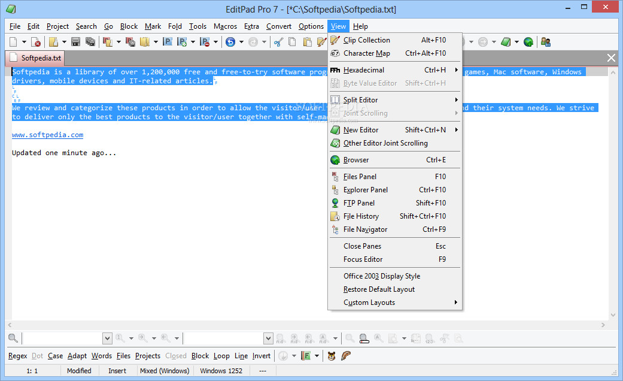Image resolution: width=623 pixels, height=381 pixels.
Task: Click the Save All multiple floppies icon
Action: tap(90, 42)
